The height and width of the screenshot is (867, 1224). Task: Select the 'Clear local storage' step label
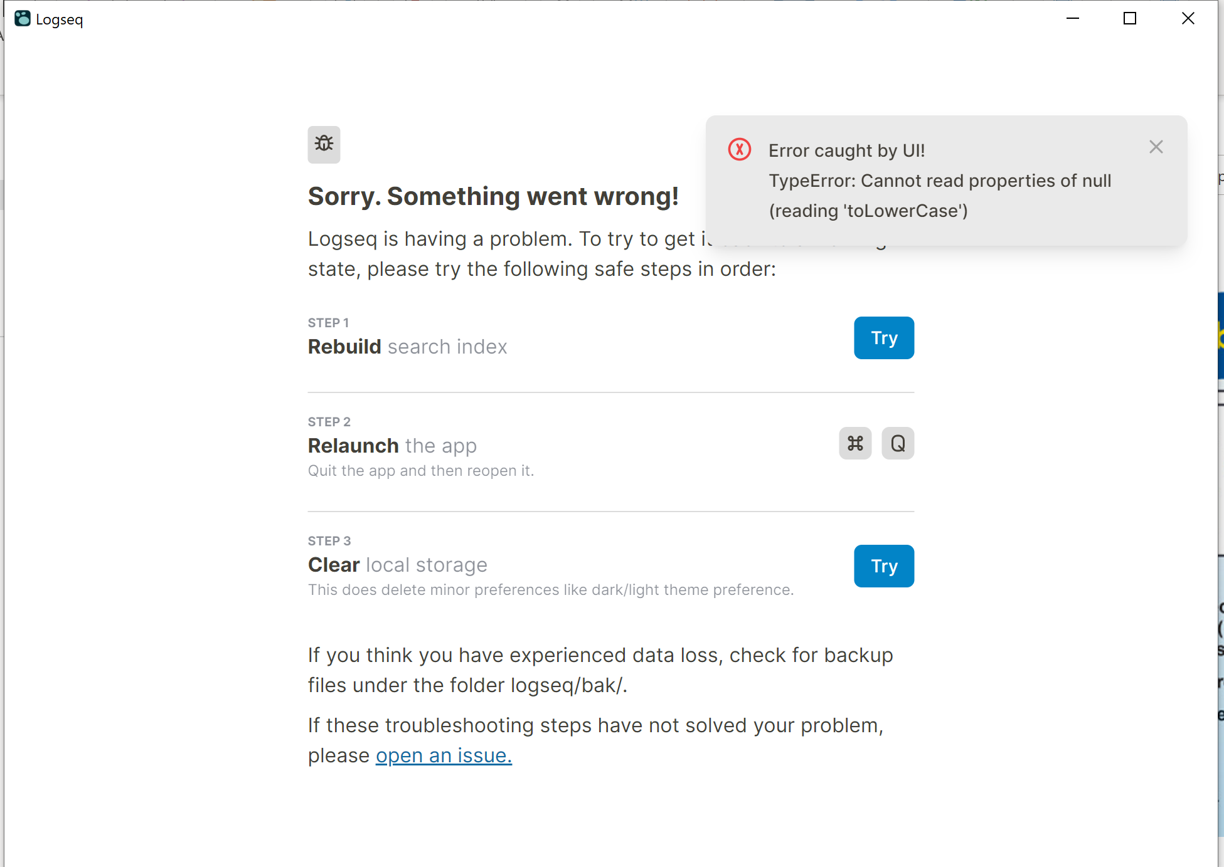click(x=396, y=564)
